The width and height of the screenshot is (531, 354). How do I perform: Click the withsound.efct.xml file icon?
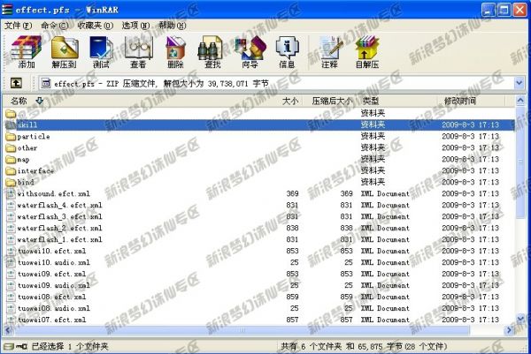pyautogui.click(x=11, y=194)
